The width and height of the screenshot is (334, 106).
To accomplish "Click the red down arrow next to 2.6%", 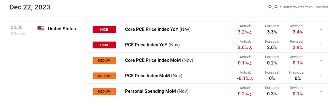I will coord(250,48).
